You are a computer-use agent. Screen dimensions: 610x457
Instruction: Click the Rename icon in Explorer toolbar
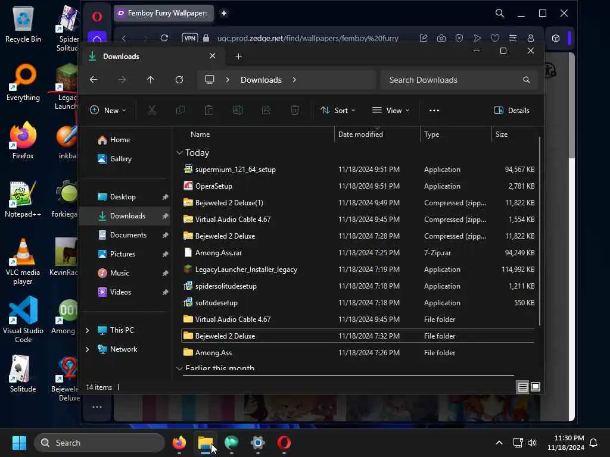[x=237, y=110]
